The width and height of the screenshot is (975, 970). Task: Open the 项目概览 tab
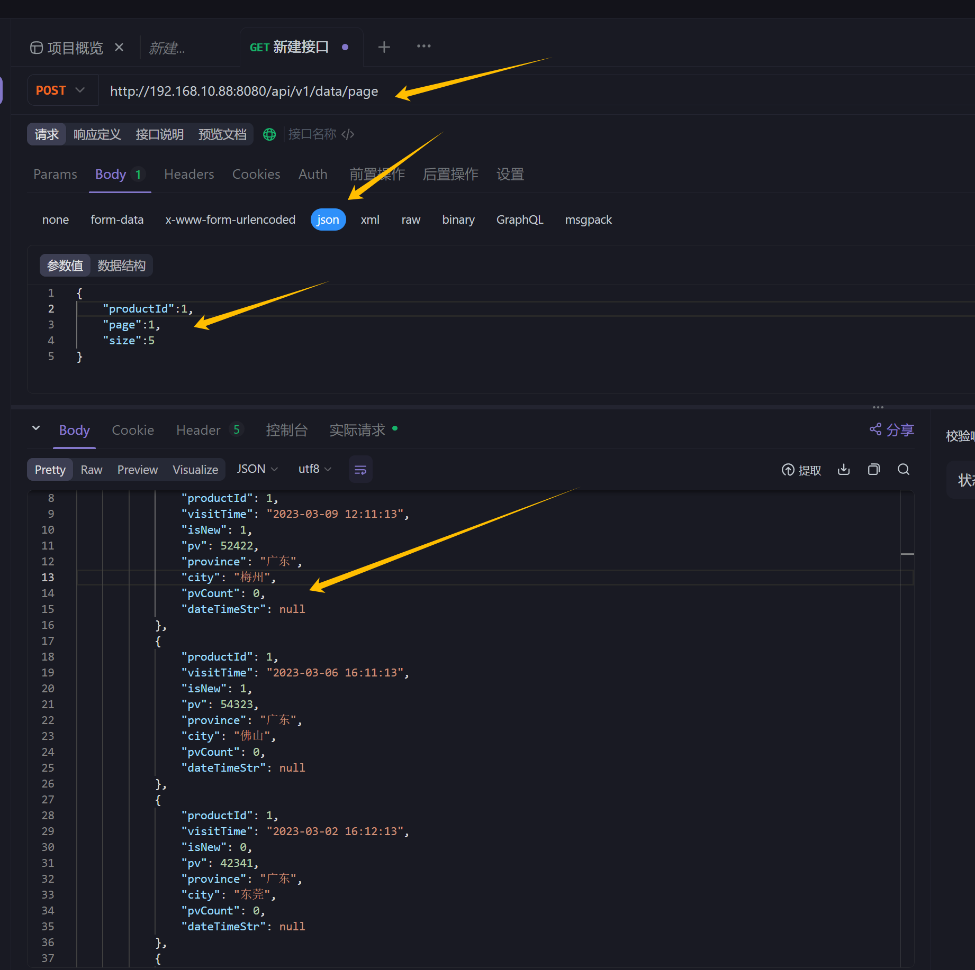pyautogui.click(x=67, y=48)
